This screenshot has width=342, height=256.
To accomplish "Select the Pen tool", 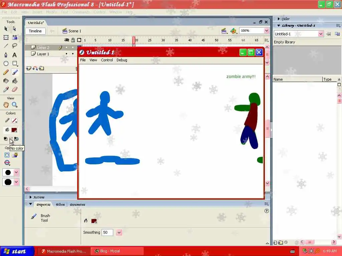I will (6, 55).
